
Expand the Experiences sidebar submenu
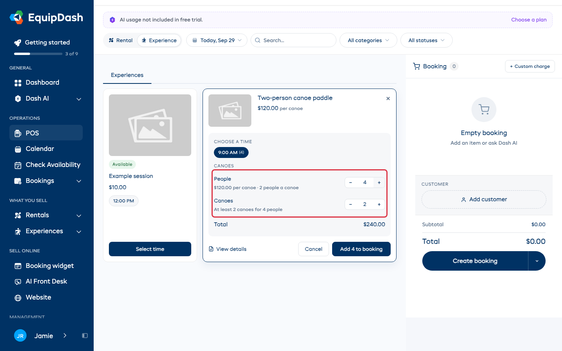point(79,232)
